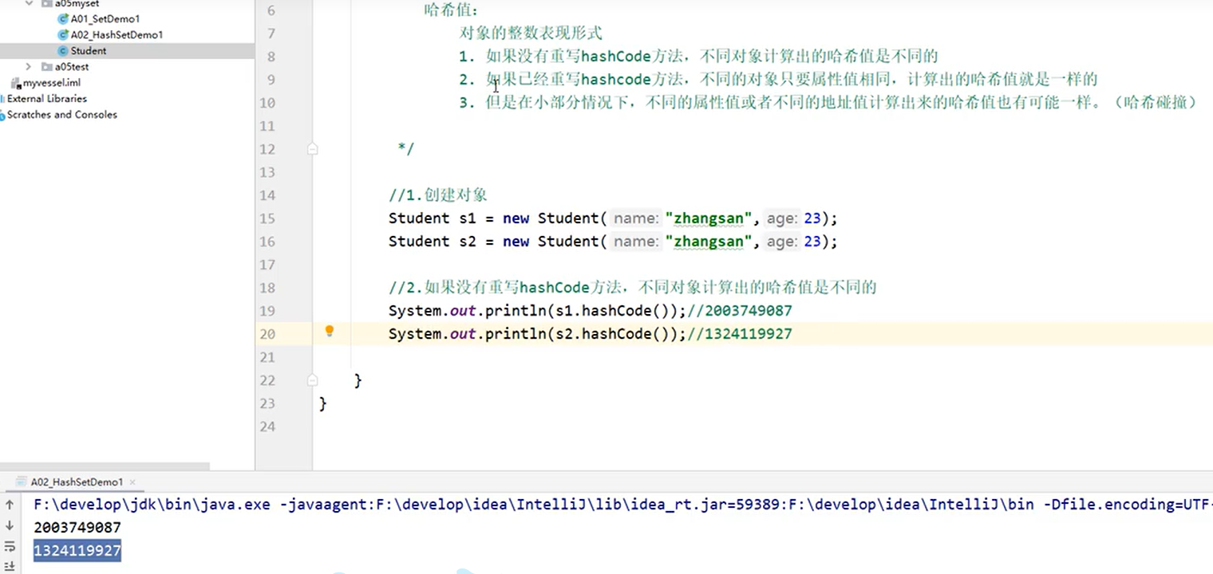The height and width of the screenshot is (574, 1213).
Task: Collapse the code block at line 22
Action: 313,380
